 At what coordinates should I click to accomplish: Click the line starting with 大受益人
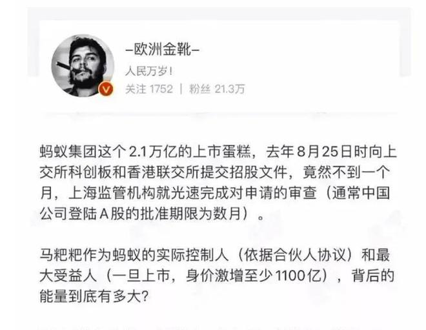coord(217,276)
